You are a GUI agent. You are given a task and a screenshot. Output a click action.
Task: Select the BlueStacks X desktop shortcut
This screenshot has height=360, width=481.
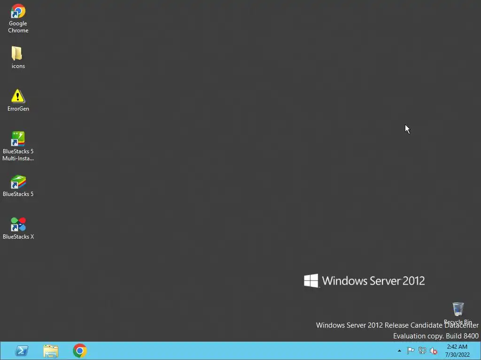click(x=18, y=228)
